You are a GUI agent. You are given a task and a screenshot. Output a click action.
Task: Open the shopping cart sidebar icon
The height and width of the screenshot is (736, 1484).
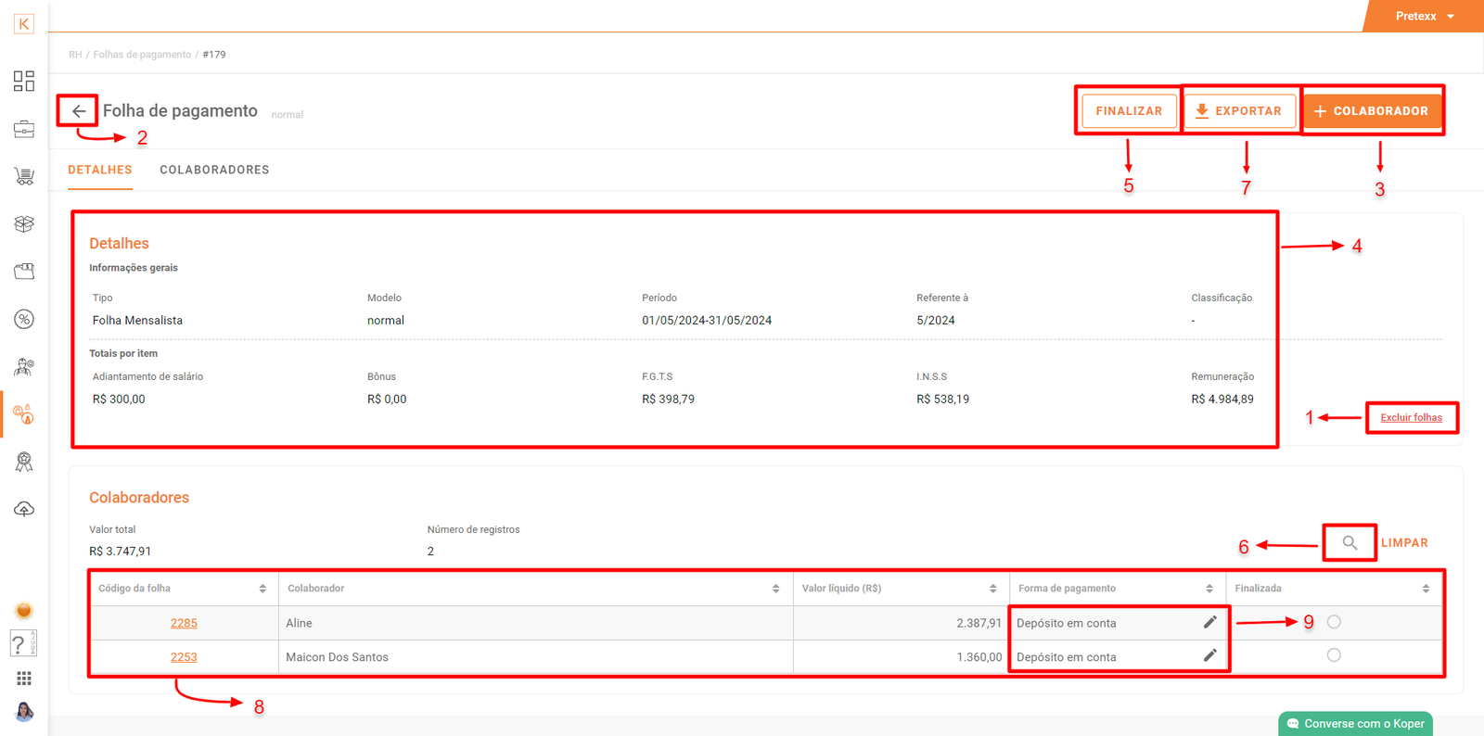point(24,176)
